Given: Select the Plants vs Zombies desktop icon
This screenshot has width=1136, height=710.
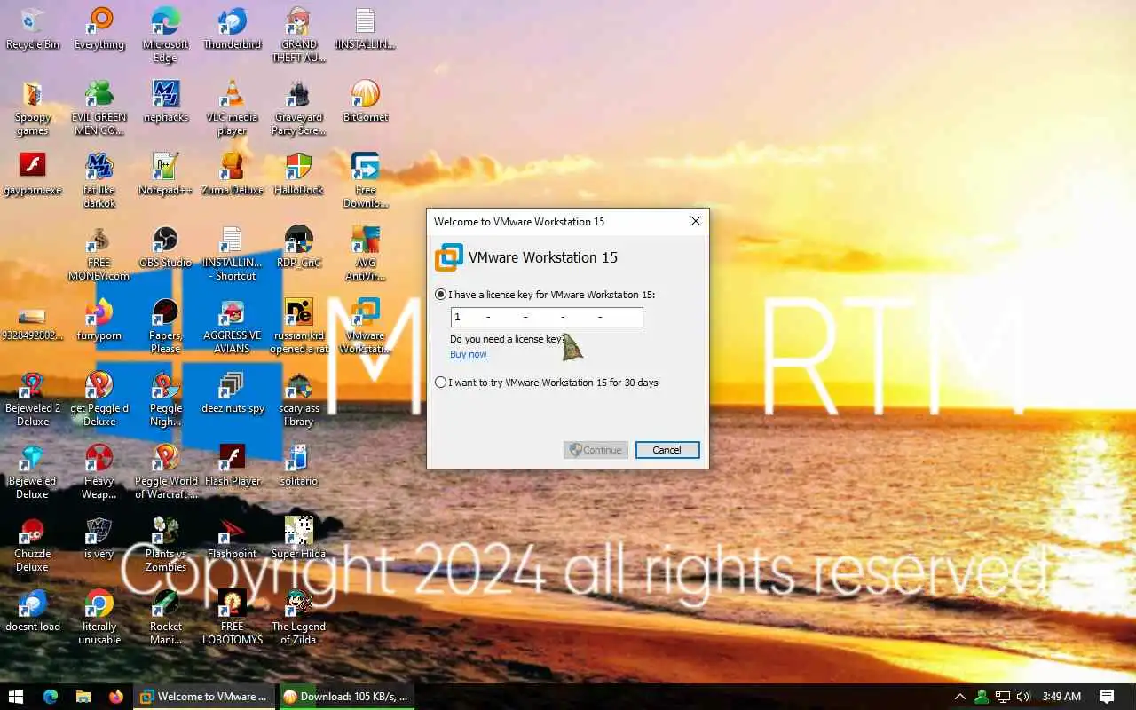Looking at the screenshot, I should point(165,544).
